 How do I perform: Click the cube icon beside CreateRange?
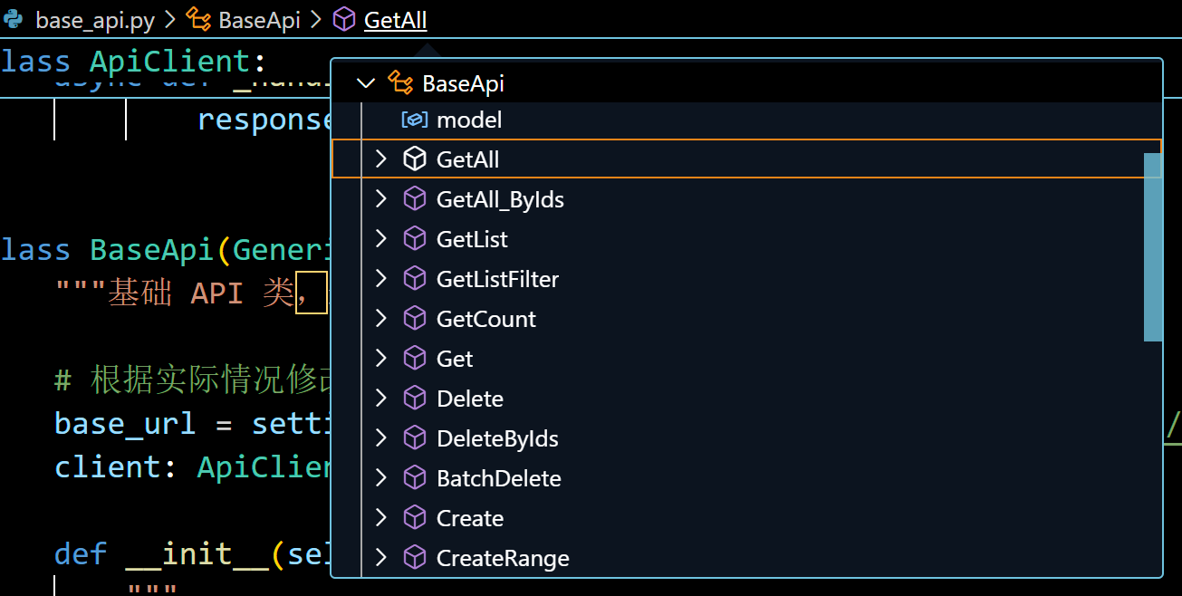click(x=414, y=558)
